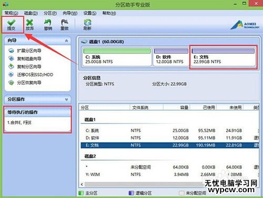Select pending operation 1.合并E, F到E

click(x=19, y=123)
